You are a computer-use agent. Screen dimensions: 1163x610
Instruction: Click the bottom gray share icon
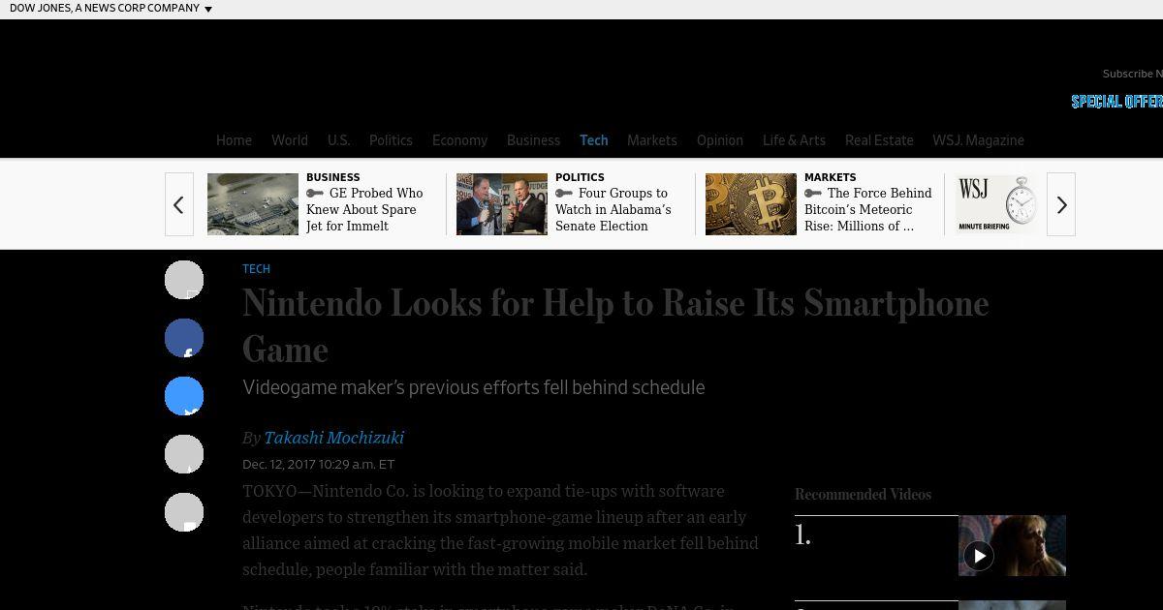[184, 512]
